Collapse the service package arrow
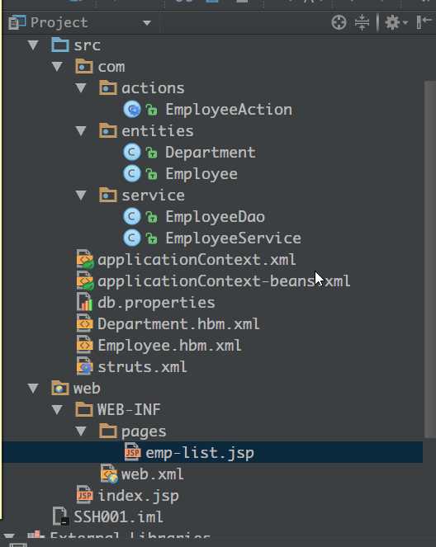Screen dimensions: 436x547 (81, 195)
